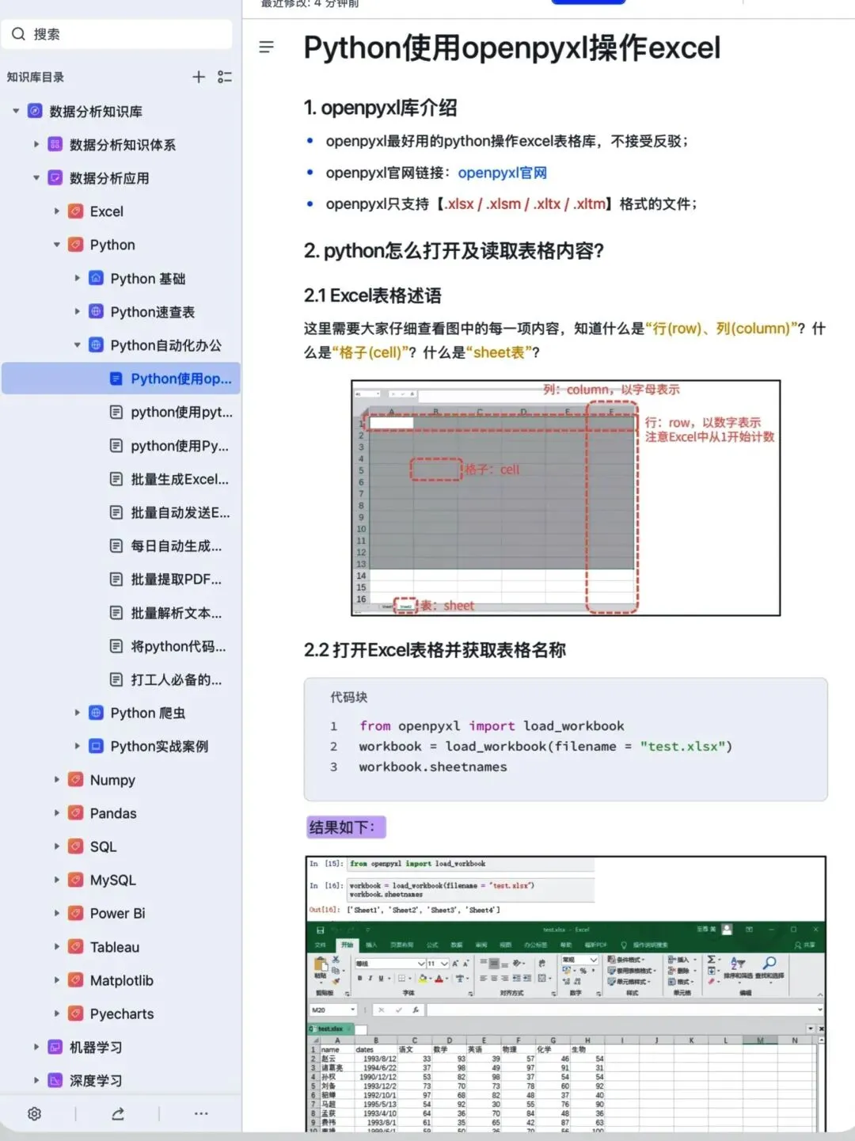Screen dimensions: 855x1141
Task: Open the python使用Py... document
Action: click(180, 446)
